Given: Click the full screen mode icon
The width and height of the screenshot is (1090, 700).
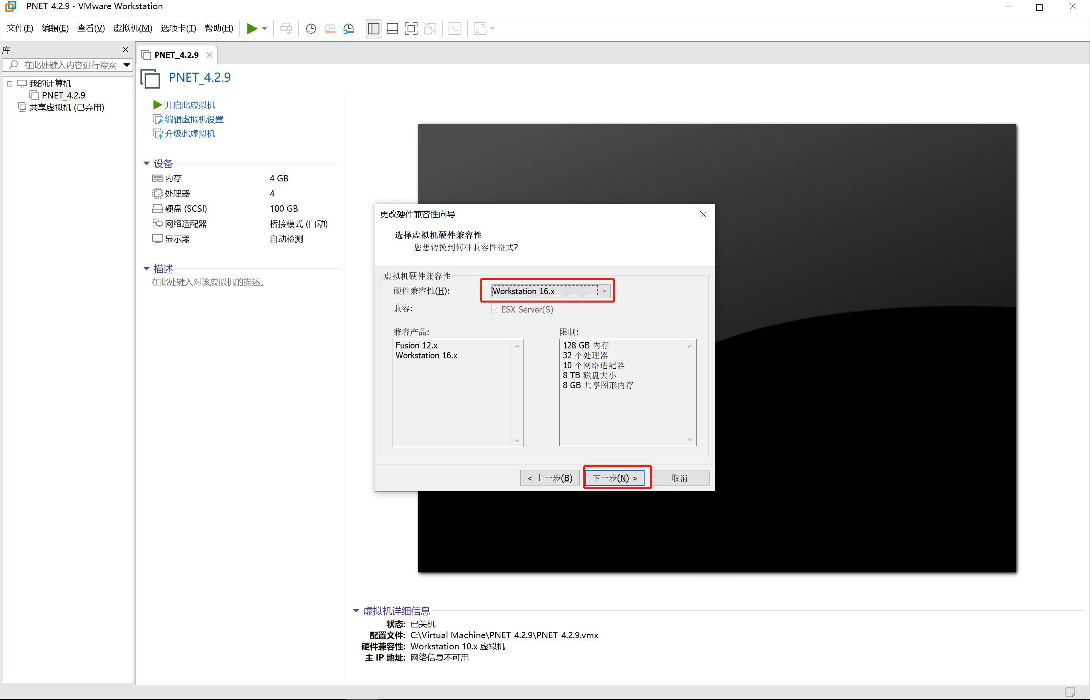Looking at the screenshot, I should point(411,29).
